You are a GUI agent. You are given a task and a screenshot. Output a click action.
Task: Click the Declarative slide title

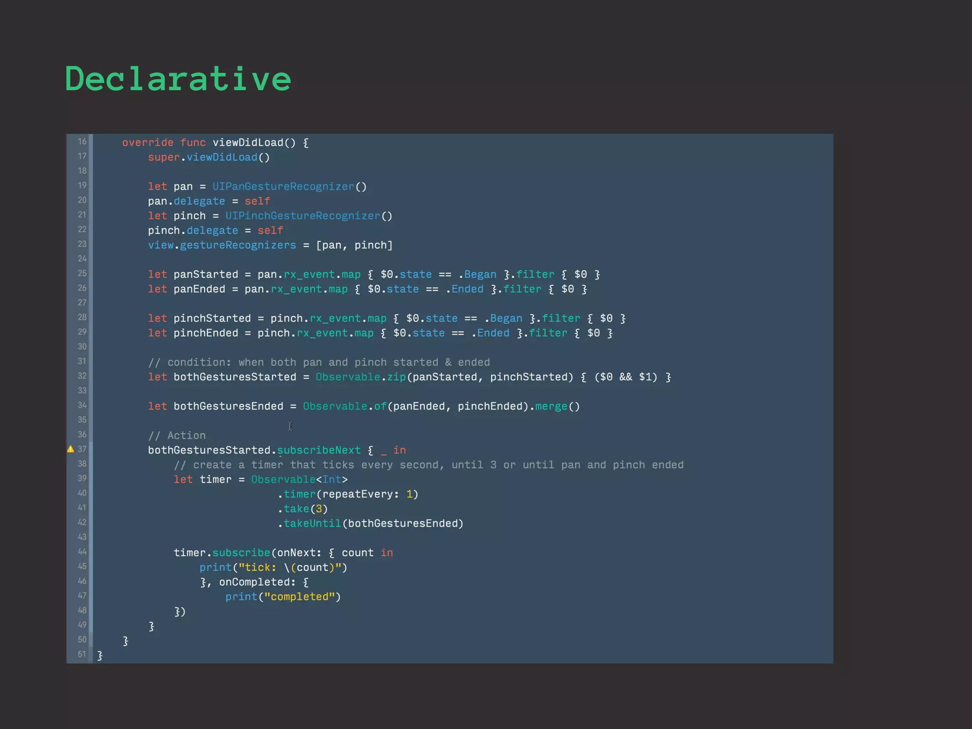[178, 79]
